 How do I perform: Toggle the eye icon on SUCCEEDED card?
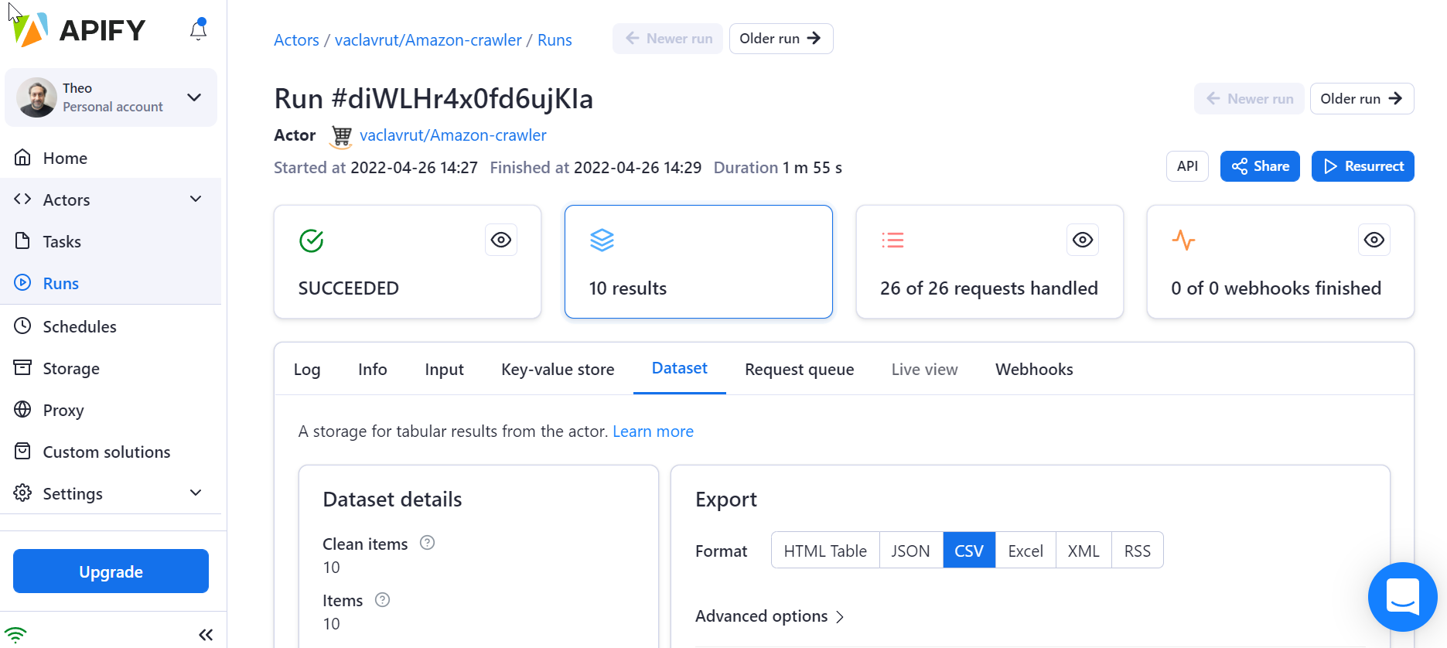point(501,240)
